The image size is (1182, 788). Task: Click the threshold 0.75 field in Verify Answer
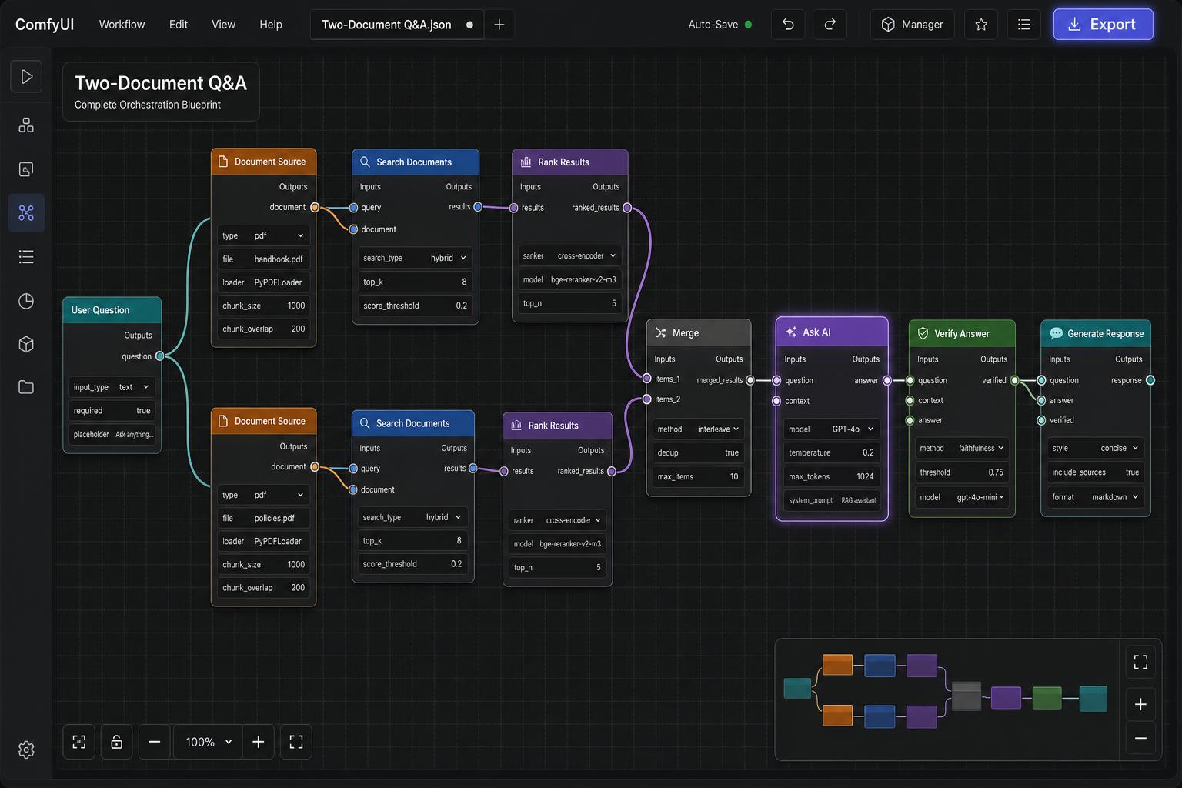[x=961, y=472]
